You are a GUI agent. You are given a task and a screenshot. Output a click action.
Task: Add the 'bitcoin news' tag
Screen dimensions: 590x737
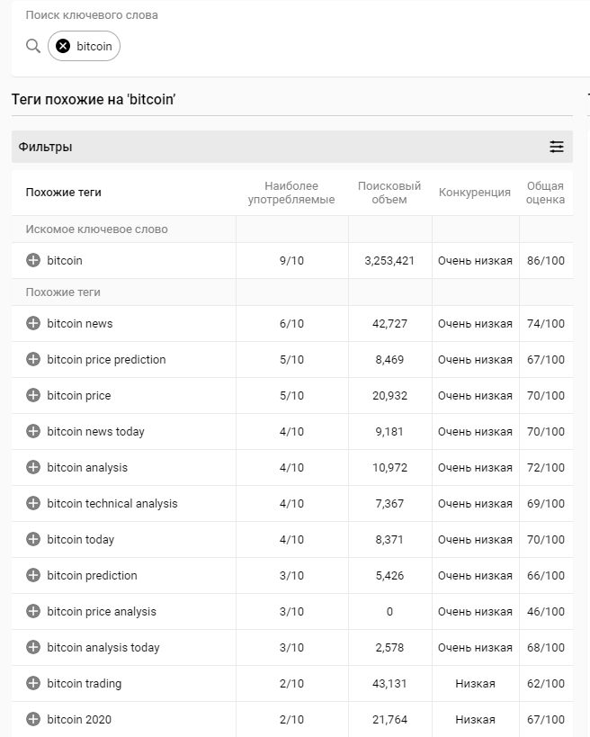(33, 323)
